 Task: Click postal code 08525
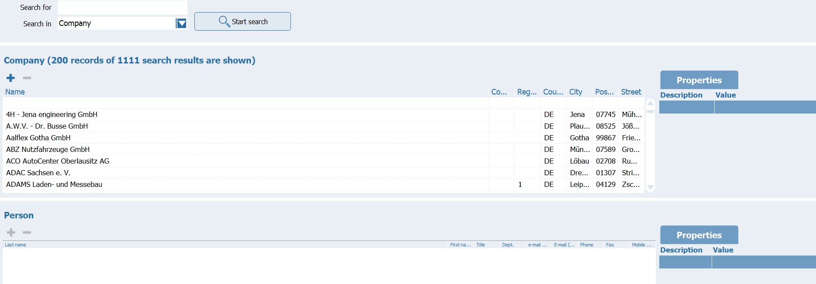(x=606, y=126)
